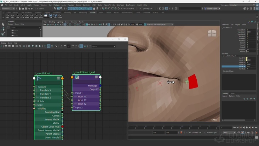259x146 pixels.
Task: Click the lock selection icon in status line
Action: [94, 9]
